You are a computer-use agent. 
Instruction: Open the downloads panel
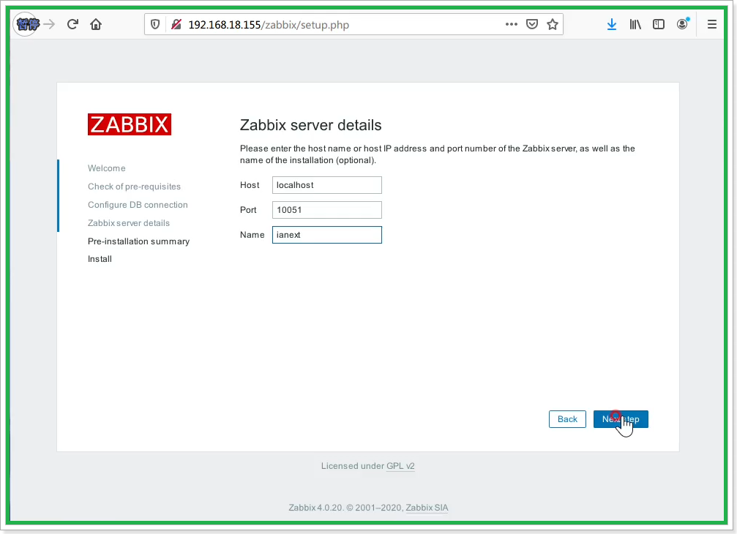tap(612, 24)
